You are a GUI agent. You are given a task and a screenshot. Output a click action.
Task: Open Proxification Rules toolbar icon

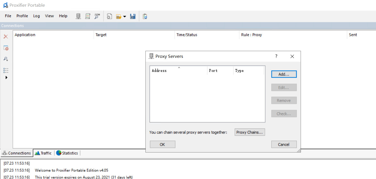coord(88,16)
